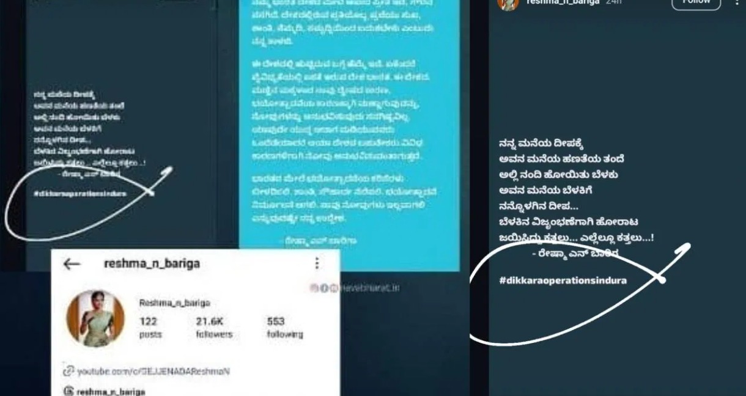Click the Threads icon beside reshma_n_bariga handle
The height and width of the screenshot is (396, 746).
pos(68,392)
